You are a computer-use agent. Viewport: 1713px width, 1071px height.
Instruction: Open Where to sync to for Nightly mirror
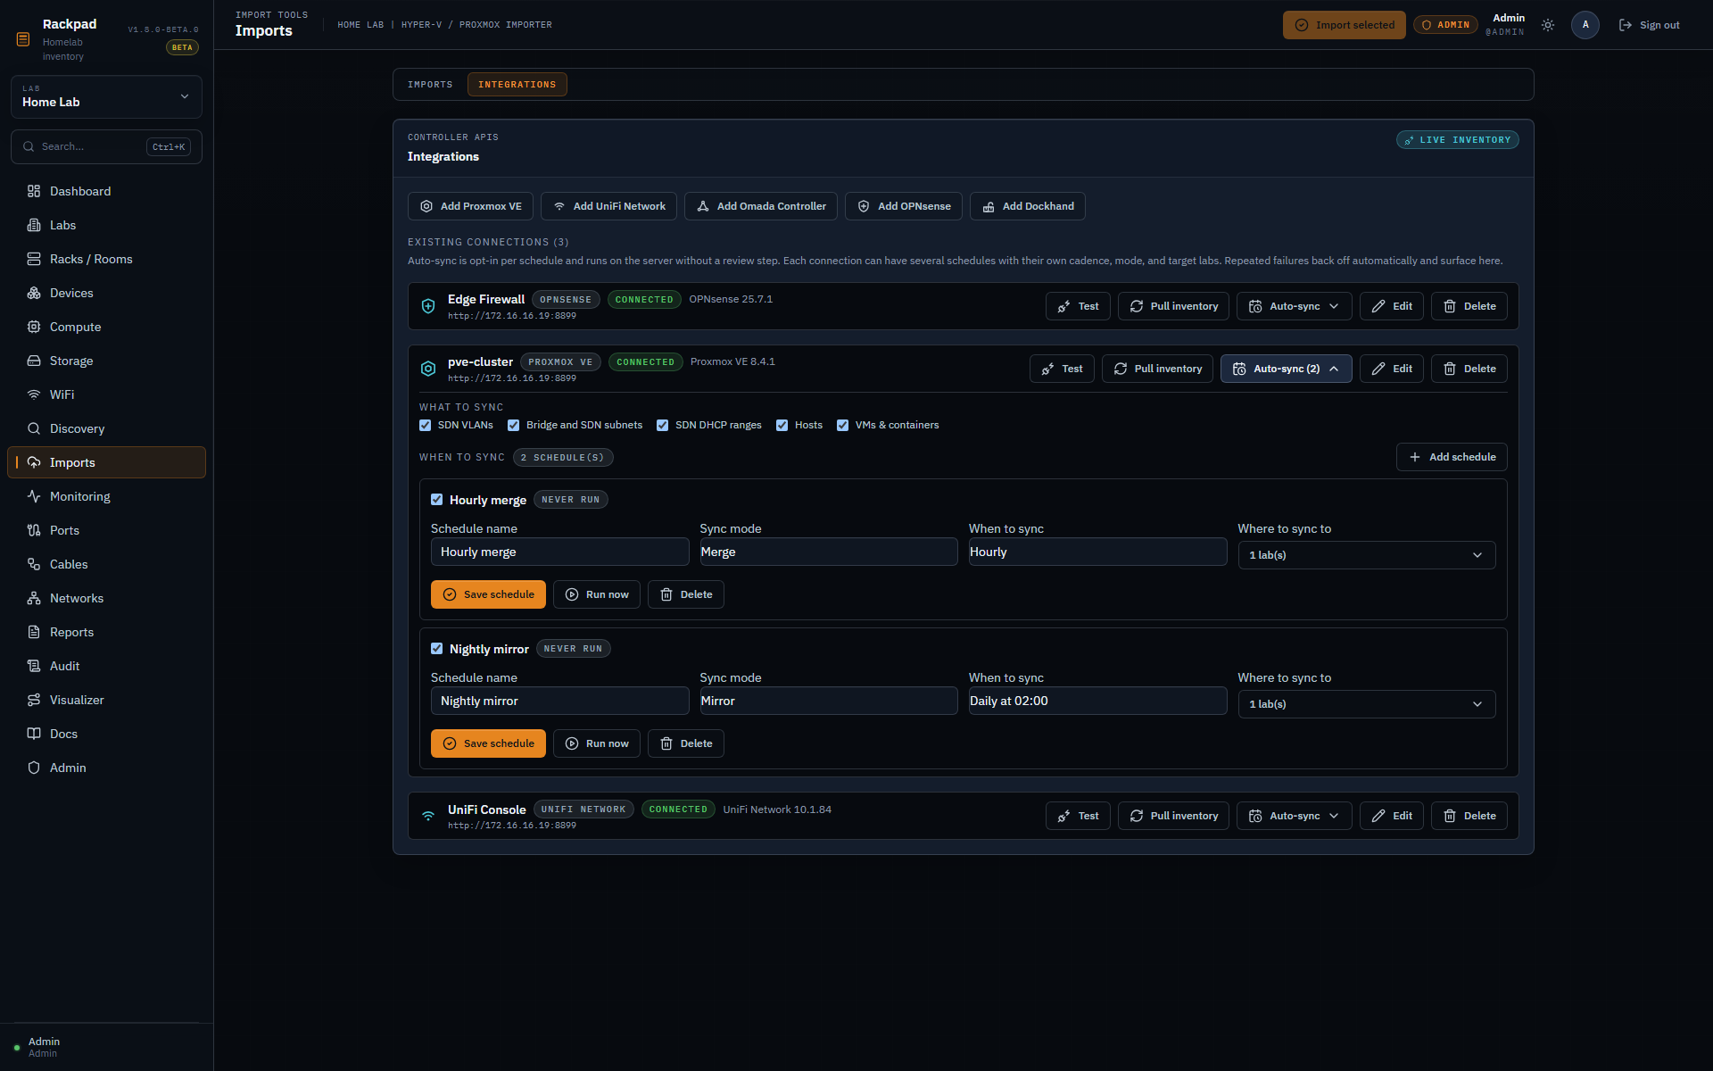coord(1366,704)
